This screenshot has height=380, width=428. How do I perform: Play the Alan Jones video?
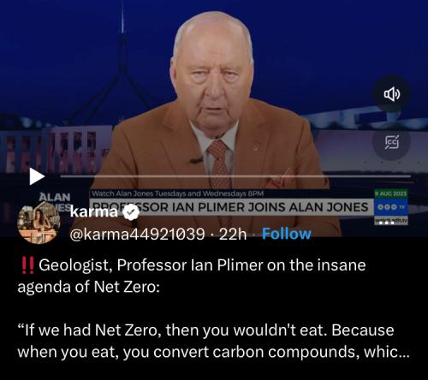[37, 176]
